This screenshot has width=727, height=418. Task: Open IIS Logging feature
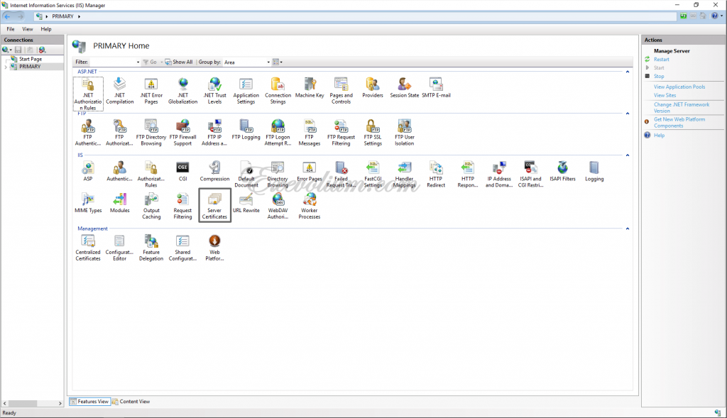coord(594,172)
